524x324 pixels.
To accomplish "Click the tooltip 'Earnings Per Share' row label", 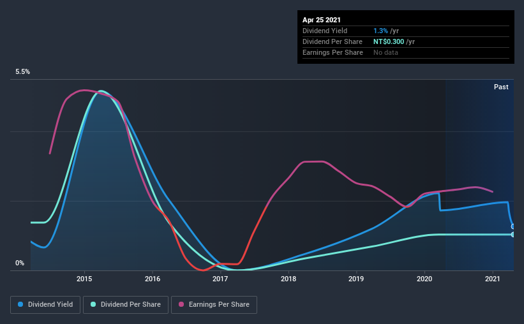I will click(333, 52).
